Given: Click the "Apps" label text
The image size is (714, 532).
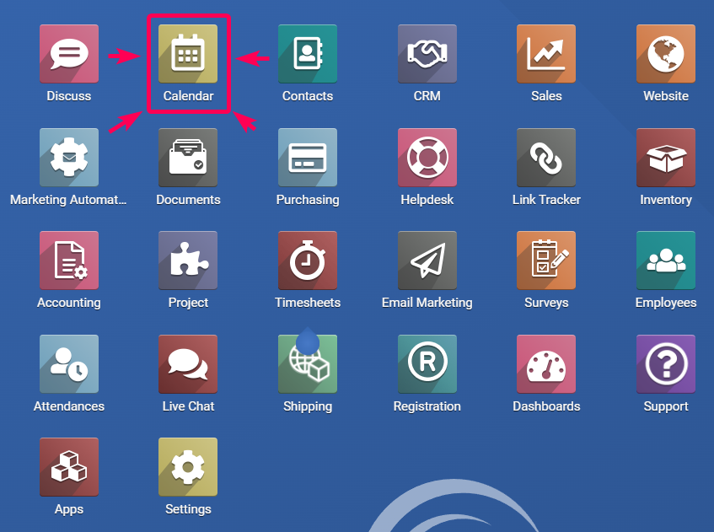Looking at the screenshot, I should [69, 509].
